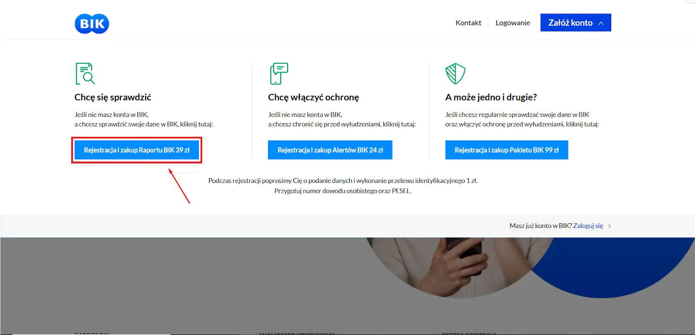Click the BIK logo
Viewport: 695px width, 335px height.
pyautogui.click(x=92, y=23)
